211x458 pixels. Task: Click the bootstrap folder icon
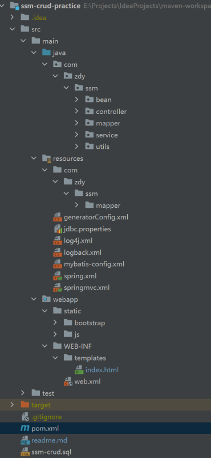[x=68, y=322]
